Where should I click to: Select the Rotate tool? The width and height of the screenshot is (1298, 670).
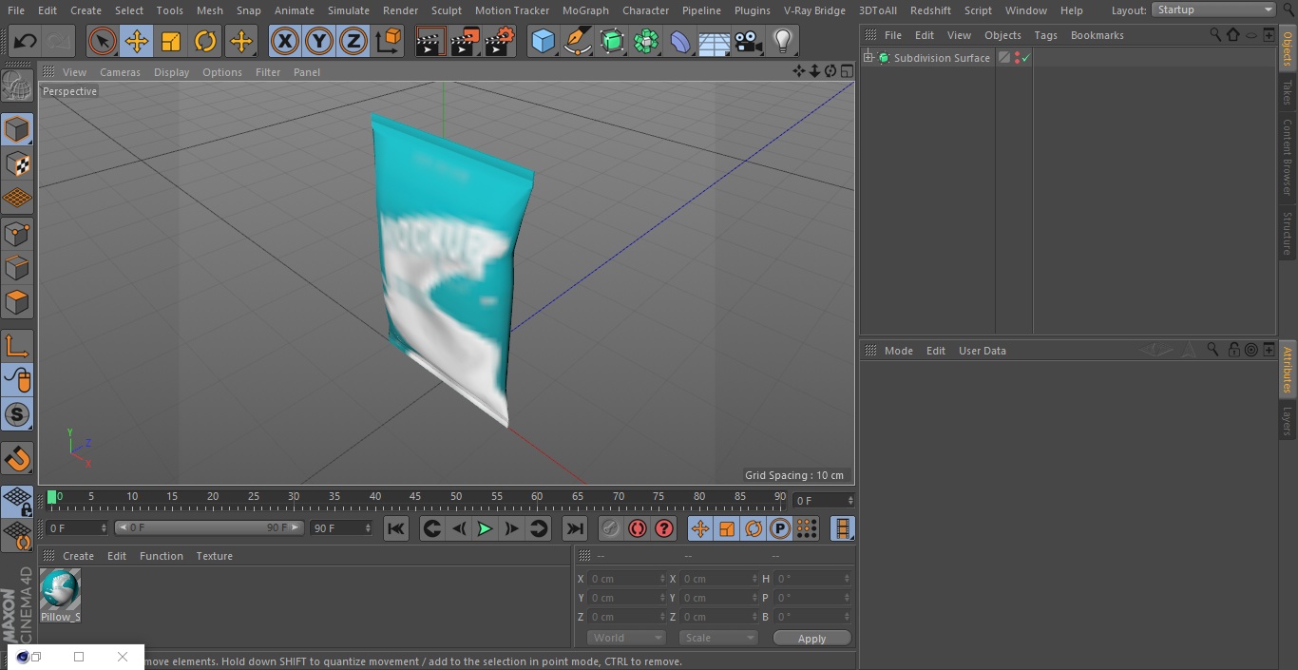(x=205, y=41)
